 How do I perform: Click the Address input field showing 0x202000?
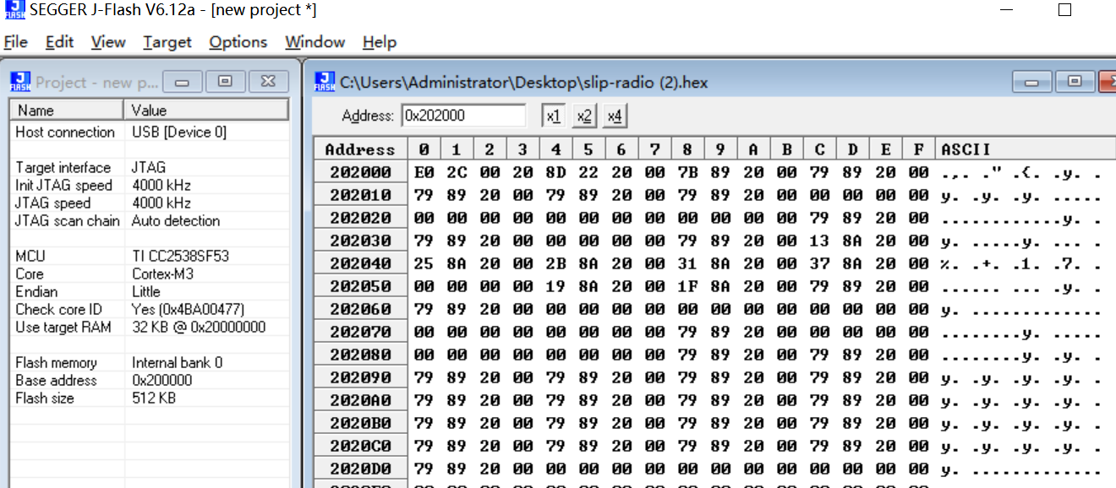[x=463, y=116]
